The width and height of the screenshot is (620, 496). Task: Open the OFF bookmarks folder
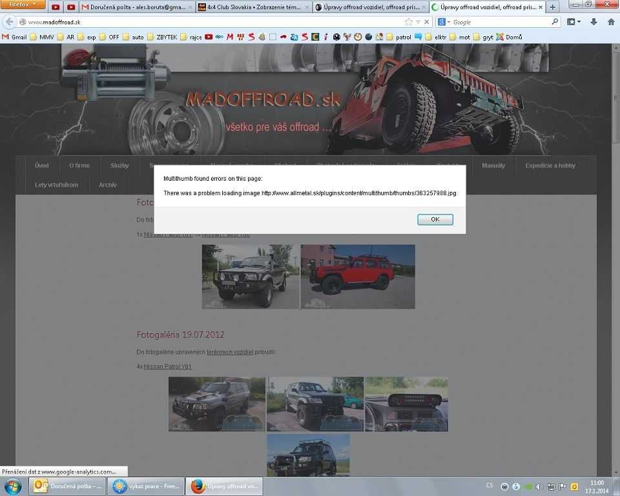click(109, 37)
